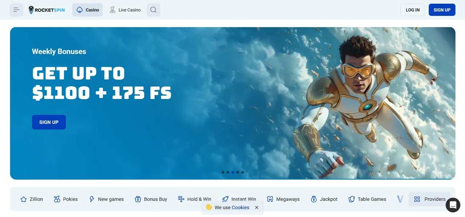Select the Casino tab
This screenshot has width=465, height=217.
pyautogui.click(x=88, y=10)
